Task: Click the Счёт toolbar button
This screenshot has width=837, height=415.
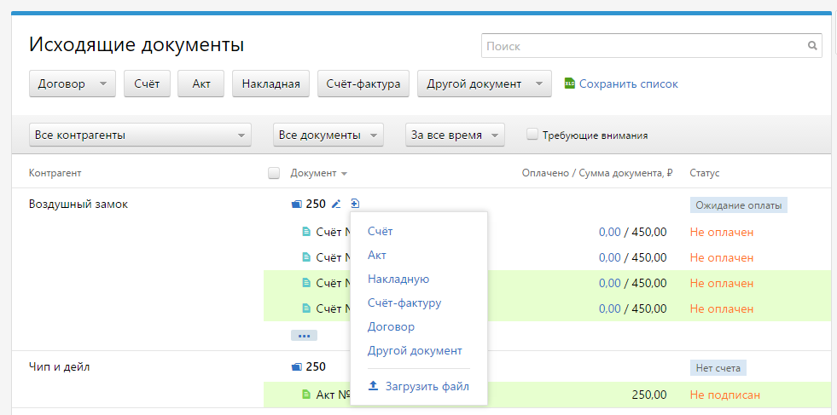Action: (x=148, y=84)
